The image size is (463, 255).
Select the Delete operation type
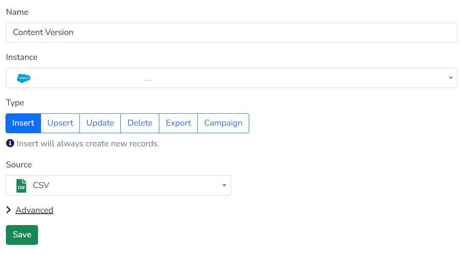coord(139,123)
